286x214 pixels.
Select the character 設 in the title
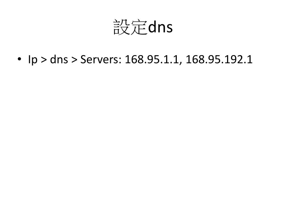pos(121,27)
